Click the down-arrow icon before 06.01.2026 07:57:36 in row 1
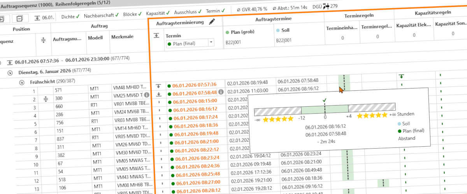Image resolution: width=467 pixels, height=194 pixels. pyautogui.click(x=158, y=86)
